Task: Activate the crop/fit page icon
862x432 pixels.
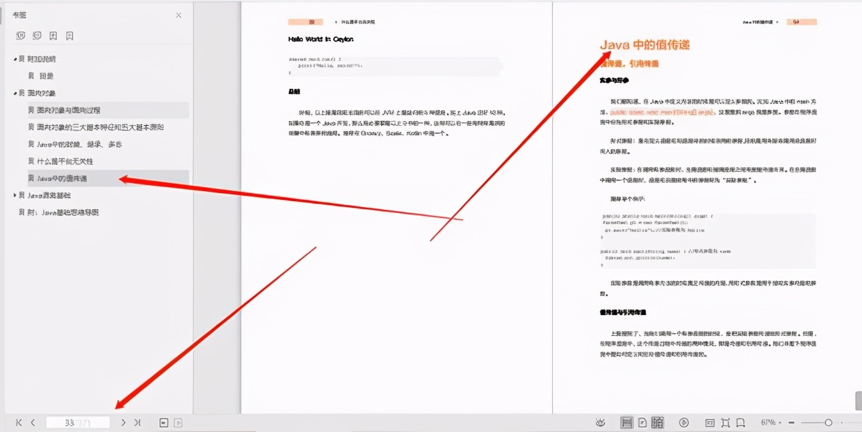Action: click(725, 423)
